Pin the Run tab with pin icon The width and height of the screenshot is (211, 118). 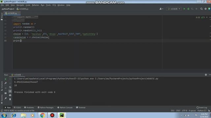6,98
